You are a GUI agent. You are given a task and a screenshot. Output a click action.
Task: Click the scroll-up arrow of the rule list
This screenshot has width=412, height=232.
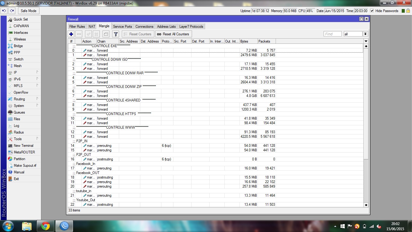(x=366, y=46)
